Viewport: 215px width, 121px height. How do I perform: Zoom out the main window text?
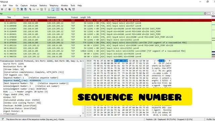pos(66,9)
